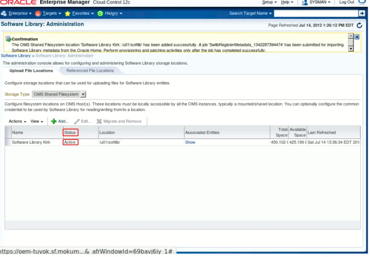Click the Targets bullseye icon
This screenshot has height=257, width=370.
[x=38, y=13]
